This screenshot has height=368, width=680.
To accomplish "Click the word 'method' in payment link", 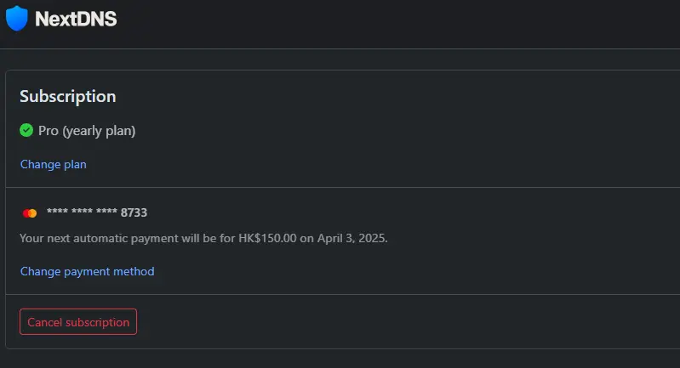I will click(x=134, y=271).
